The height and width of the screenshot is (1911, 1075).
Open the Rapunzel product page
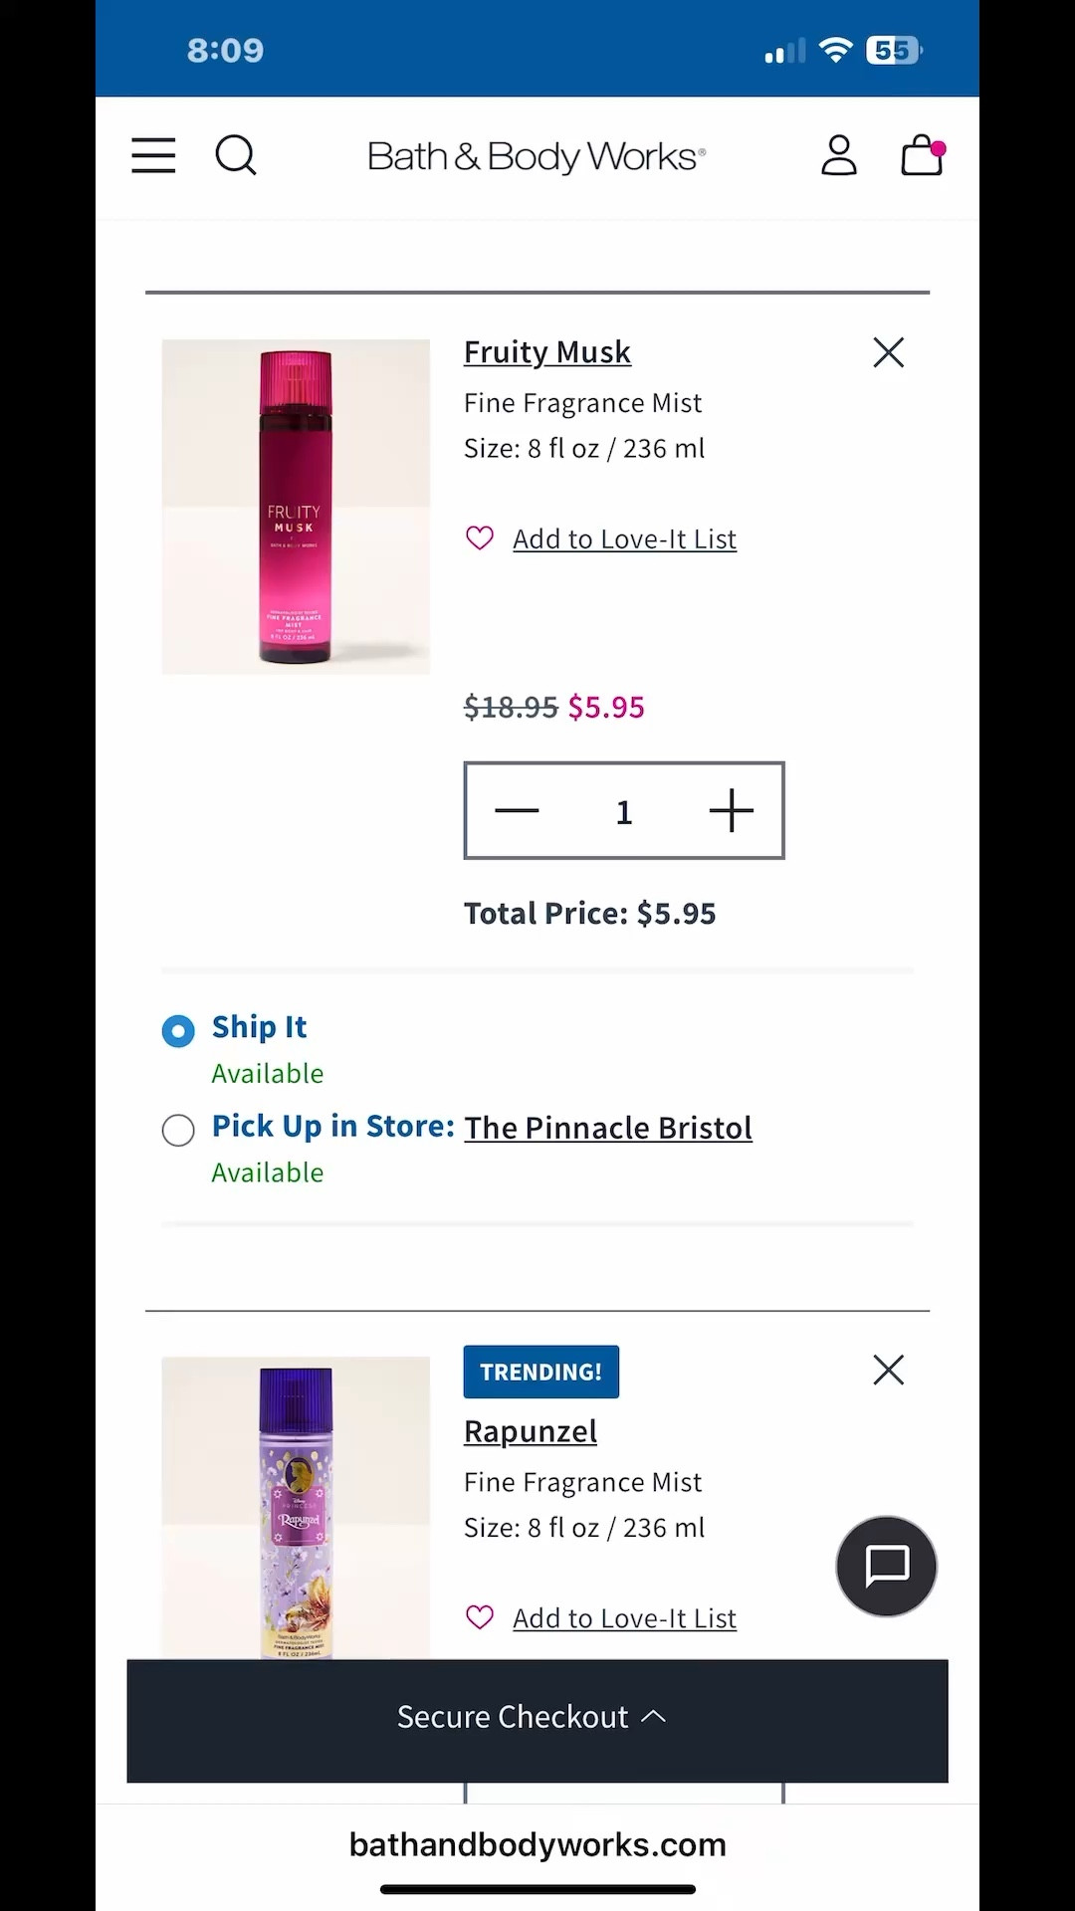tap(530, 1430)
